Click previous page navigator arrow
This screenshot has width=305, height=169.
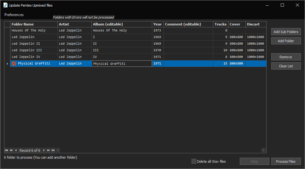pyautogui.click(x=11, y=150)
